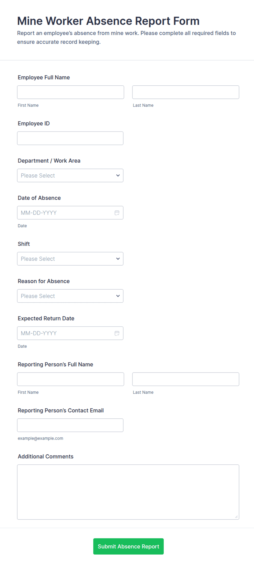This screenshot has height=568, width=254.
Task: Click the Date of Absence text field
Action: [x=66, y=213]
